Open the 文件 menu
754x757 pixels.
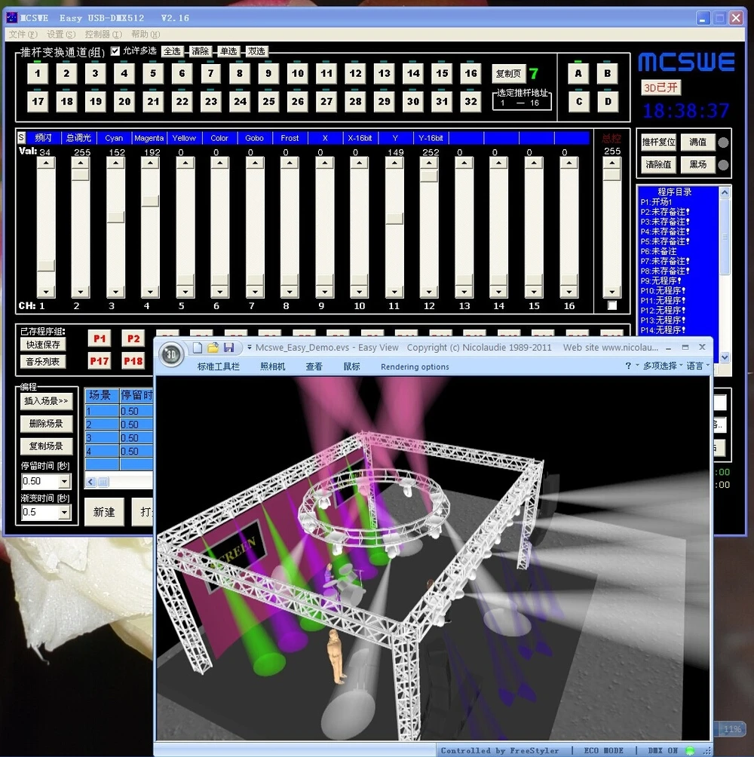23,34
